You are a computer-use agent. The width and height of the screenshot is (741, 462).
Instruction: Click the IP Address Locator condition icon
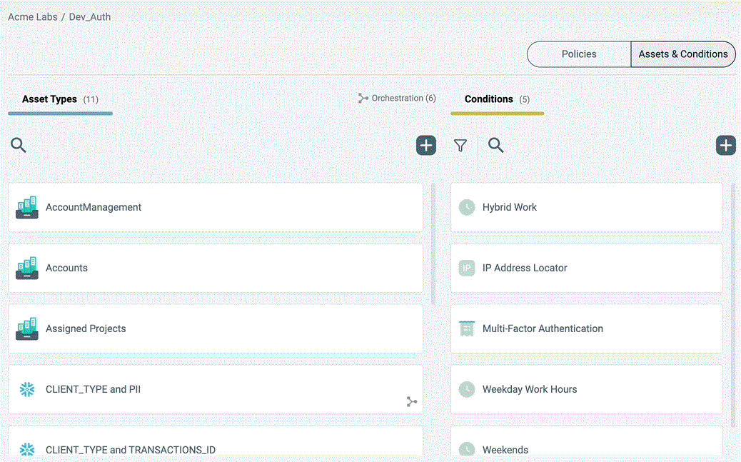466,268
